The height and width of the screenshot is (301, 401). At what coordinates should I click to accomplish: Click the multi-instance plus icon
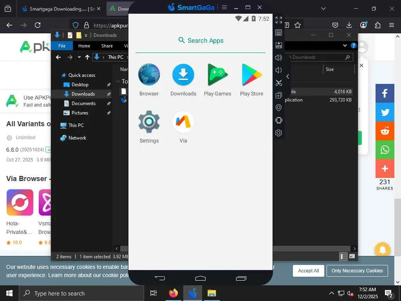[x=279, y=95]
